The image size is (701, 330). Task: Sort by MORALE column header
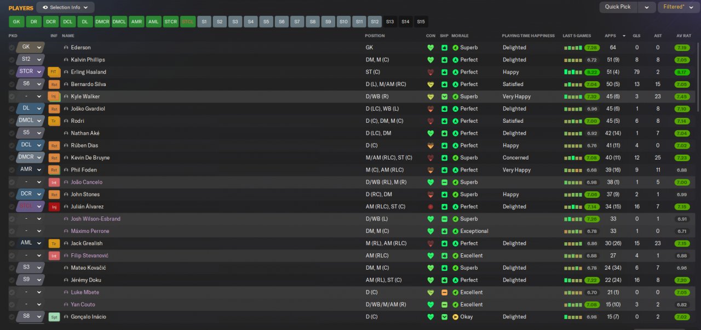460,36
